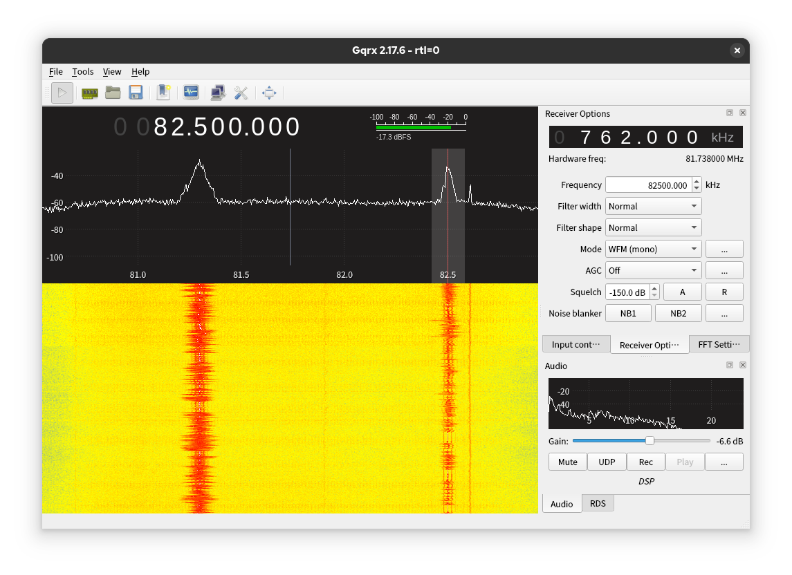The height and width of the screenshot is (575, 792).
Task: Increment the Frequency spin box
Action: coord(697,181)
